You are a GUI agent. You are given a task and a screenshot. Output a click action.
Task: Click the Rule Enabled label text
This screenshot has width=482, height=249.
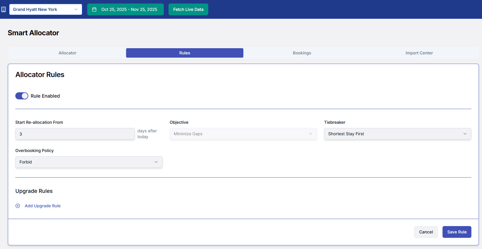pyautogui.click(x=45, y=96)
